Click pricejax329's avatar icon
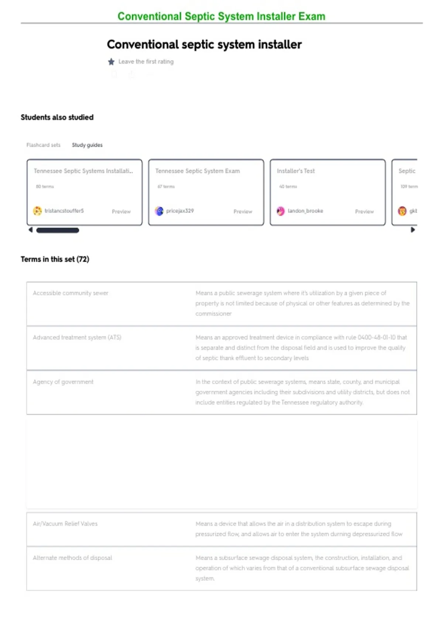This screenshot has width=443, height=628. [159, 211]
